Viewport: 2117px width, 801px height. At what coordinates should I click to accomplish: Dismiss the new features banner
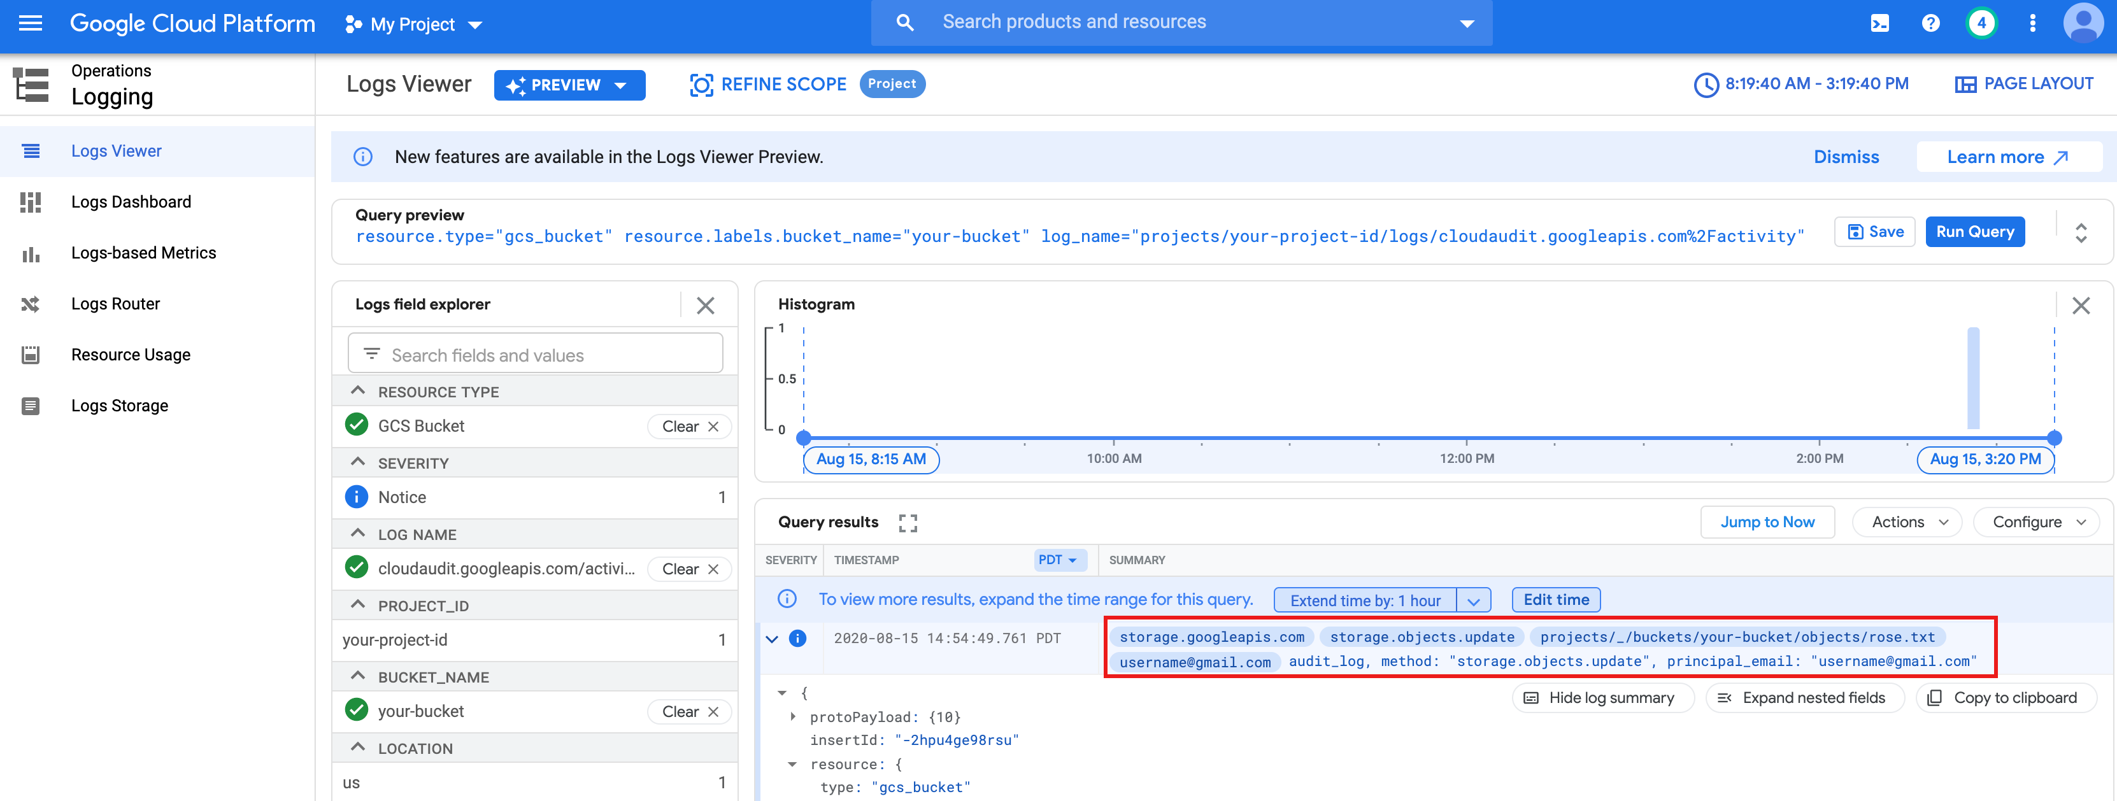tap(1846, 157)
